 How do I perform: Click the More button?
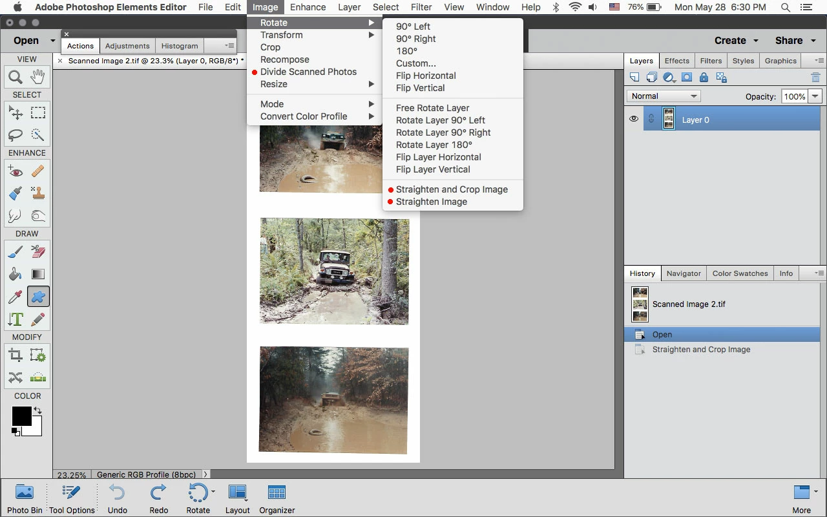[x=801, y=499]
